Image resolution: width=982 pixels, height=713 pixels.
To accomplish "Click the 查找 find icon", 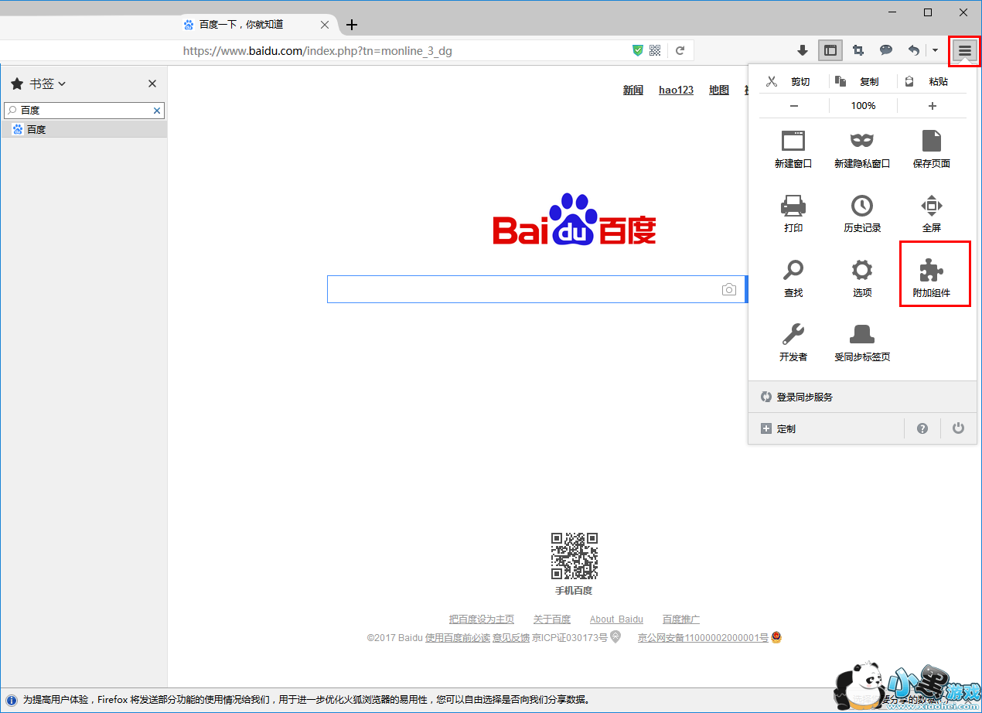I will point(793,278).
